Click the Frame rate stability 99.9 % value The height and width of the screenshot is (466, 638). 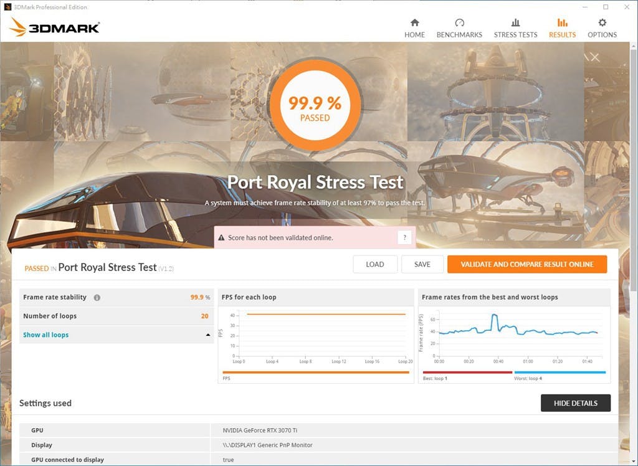coord(200,298)
